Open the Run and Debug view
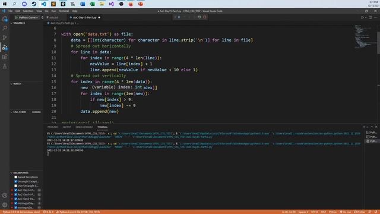The image size is (380, 214). [5, 47]
